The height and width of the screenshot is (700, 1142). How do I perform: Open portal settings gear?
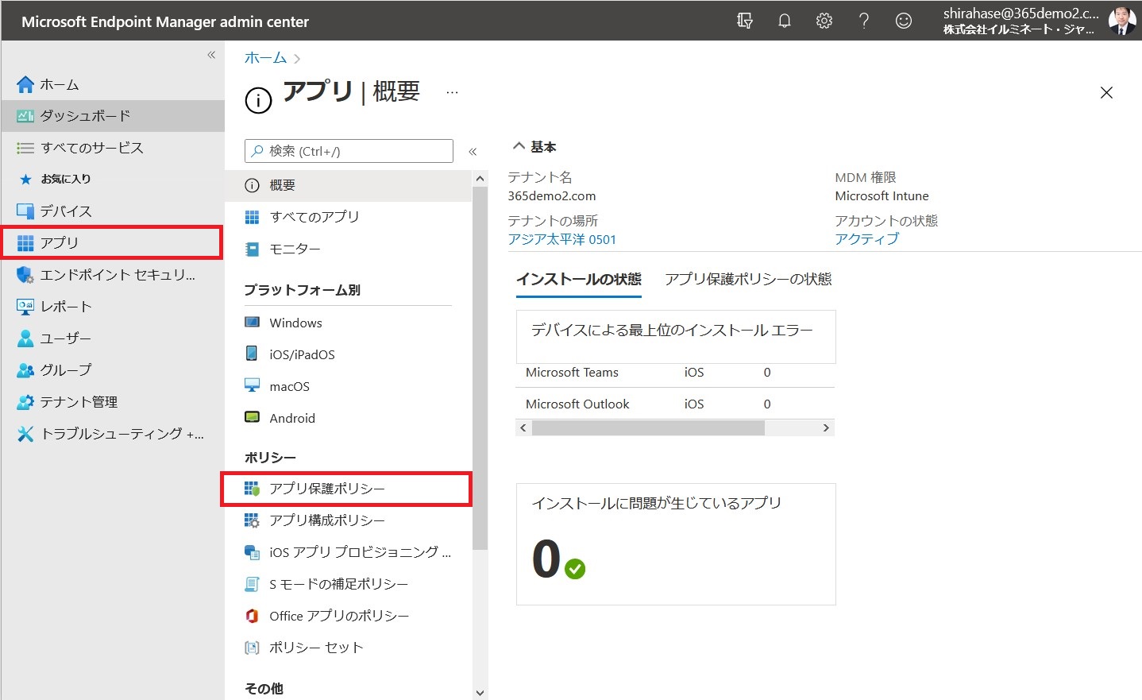coord(824,21)
